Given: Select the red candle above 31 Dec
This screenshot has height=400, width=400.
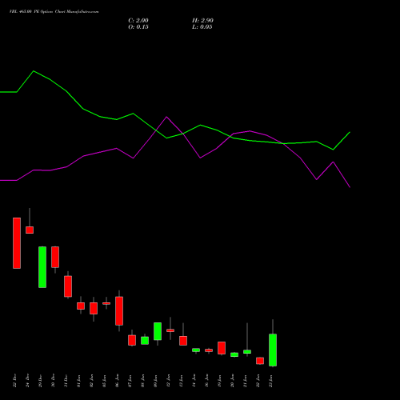Looking at the screenshot, I should (x=68, y=286).
